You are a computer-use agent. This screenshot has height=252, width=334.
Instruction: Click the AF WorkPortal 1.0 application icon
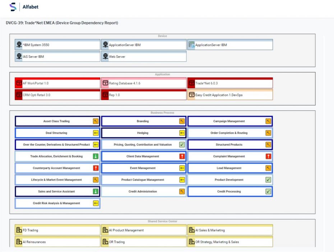[x=19, y=83]
